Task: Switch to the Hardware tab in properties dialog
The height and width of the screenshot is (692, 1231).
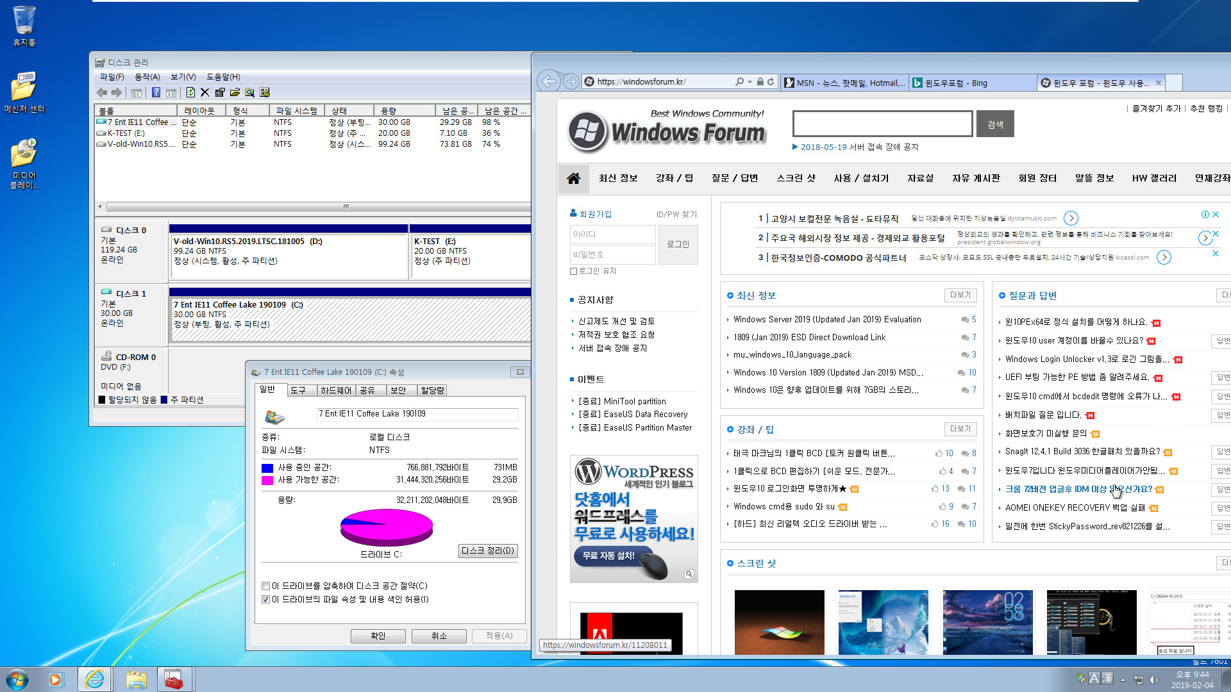Action: tap(335, 390)
